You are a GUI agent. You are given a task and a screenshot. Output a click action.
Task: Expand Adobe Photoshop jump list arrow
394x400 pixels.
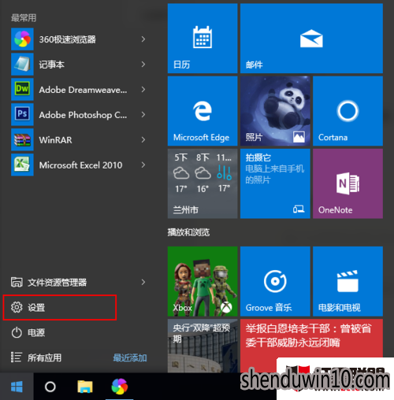(x=143, y=114)
